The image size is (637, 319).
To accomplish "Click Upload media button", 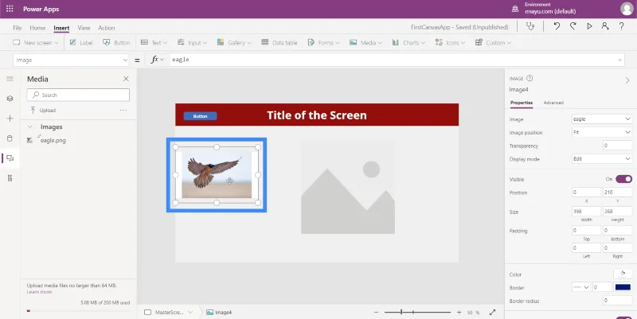I will point(43,110).
